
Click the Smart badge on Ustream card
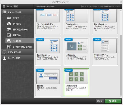pyautogui.click(x=69, y=40)
